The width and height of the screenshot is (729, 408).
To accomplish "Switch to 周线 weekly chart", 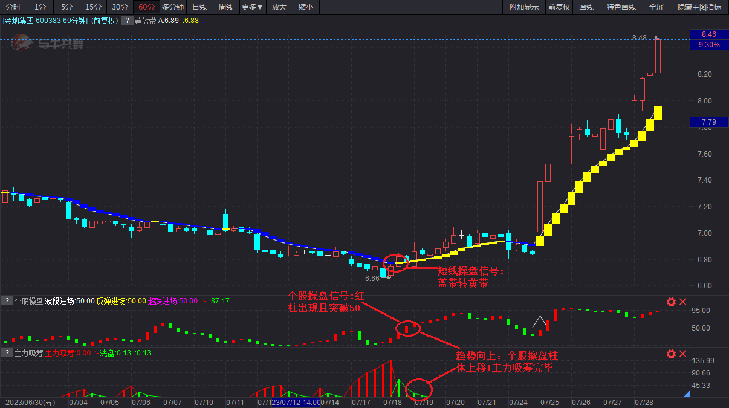I will 226,7.
